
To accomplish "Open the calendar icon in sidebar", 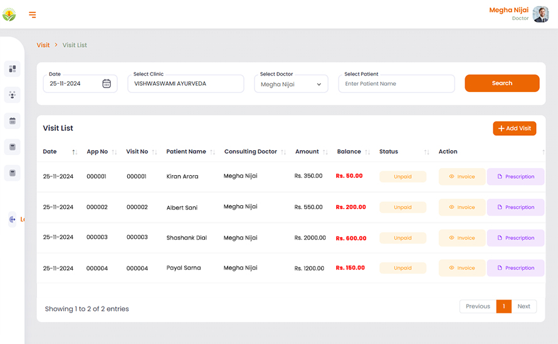I will tap(13, 121).
